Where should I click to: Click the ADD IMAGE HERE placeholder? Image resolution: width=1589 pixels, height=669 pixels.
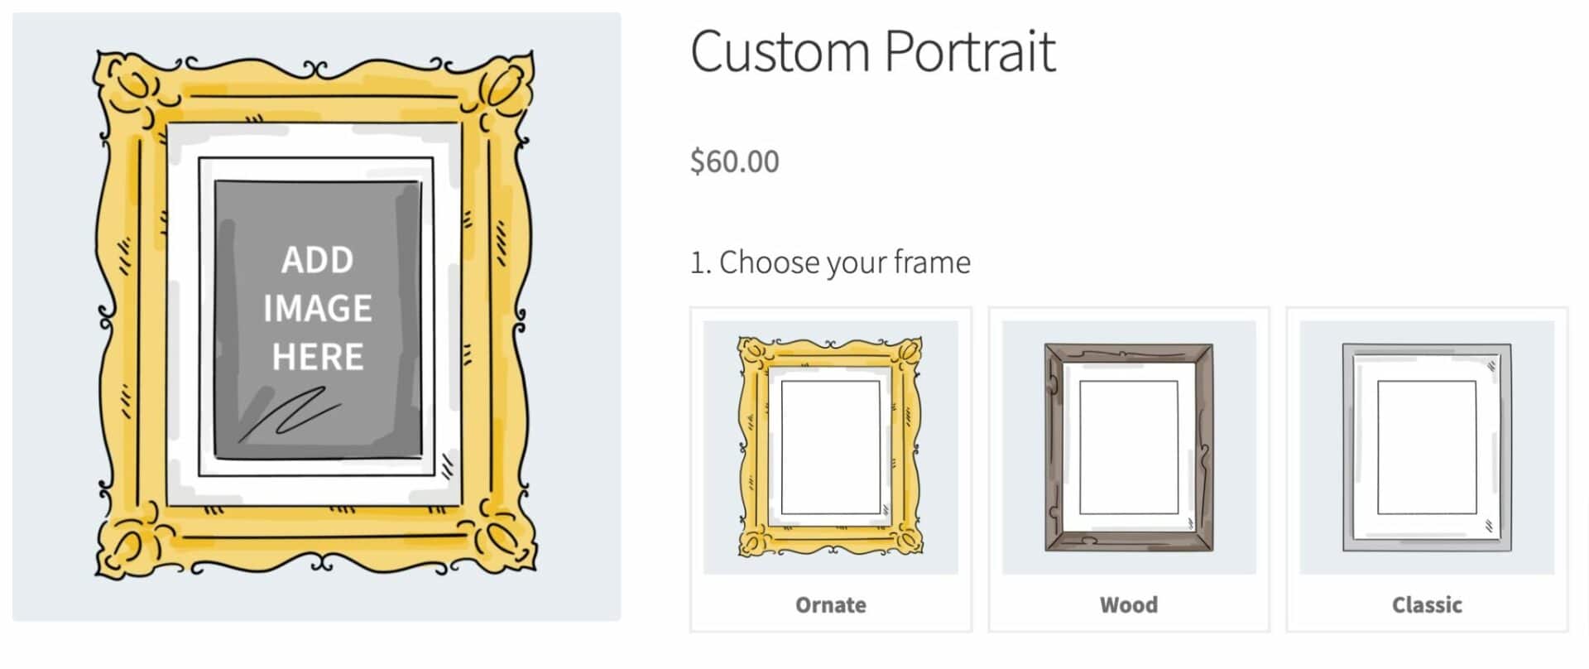[x=318, y=308]
